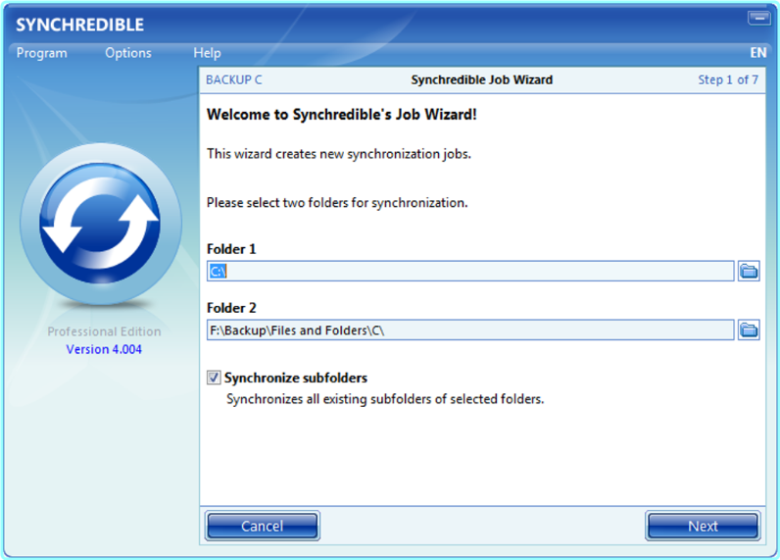The width and height of the screenshot is (780, 560).
Task: Click the Synchredible sync logo
Action: point(101,224)
